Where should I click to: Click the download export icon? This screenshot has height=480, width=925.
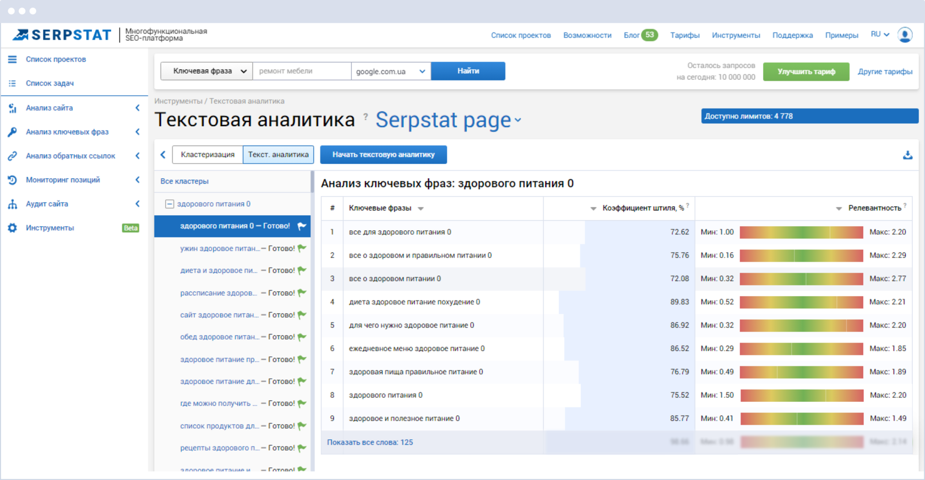tap(907, 155)
